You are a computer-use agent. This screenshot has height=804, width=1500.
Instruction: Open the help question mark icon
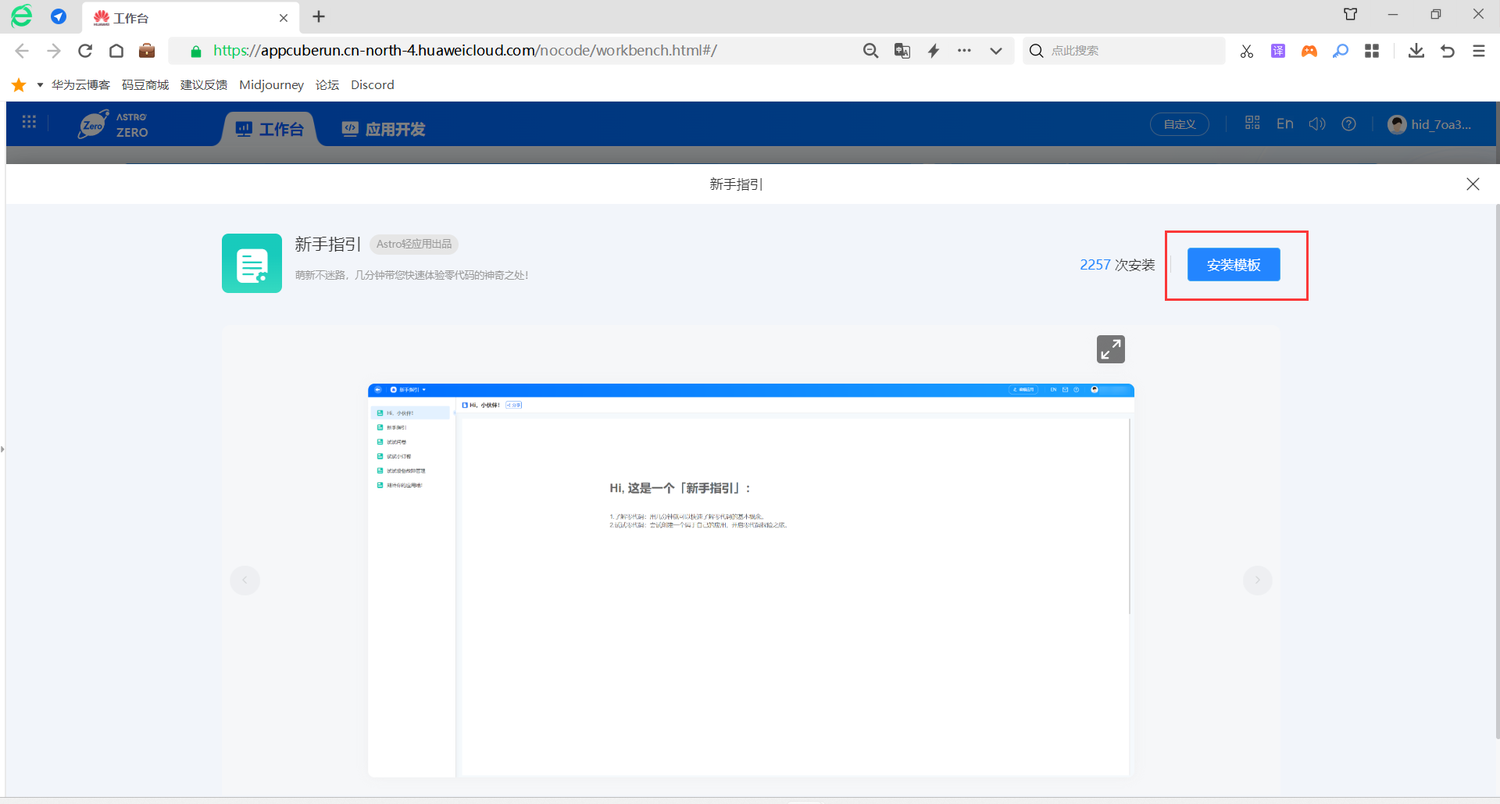pyautogui.click(x=1348, y=123)
